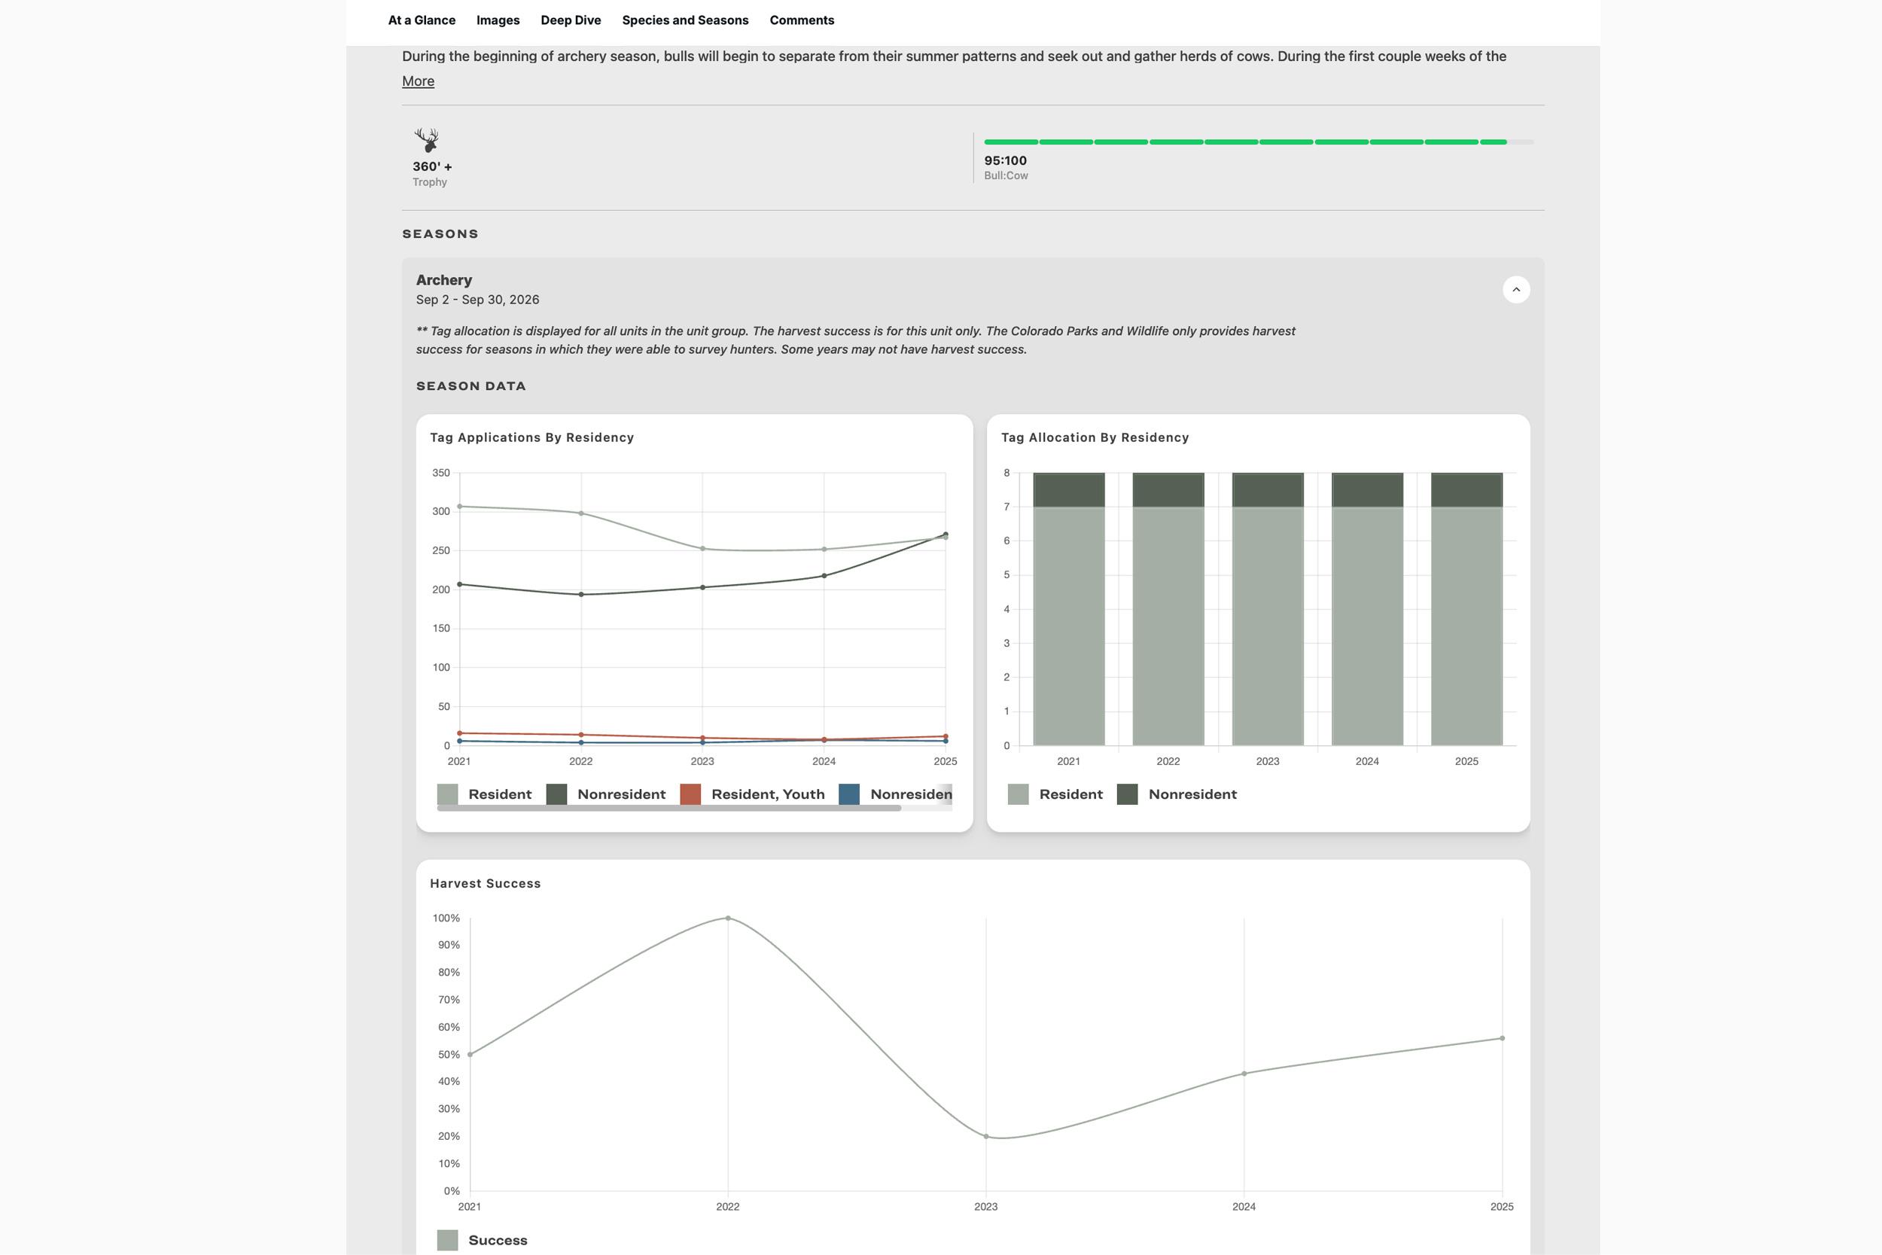Jump to the Comments tab

click(802, 21)
